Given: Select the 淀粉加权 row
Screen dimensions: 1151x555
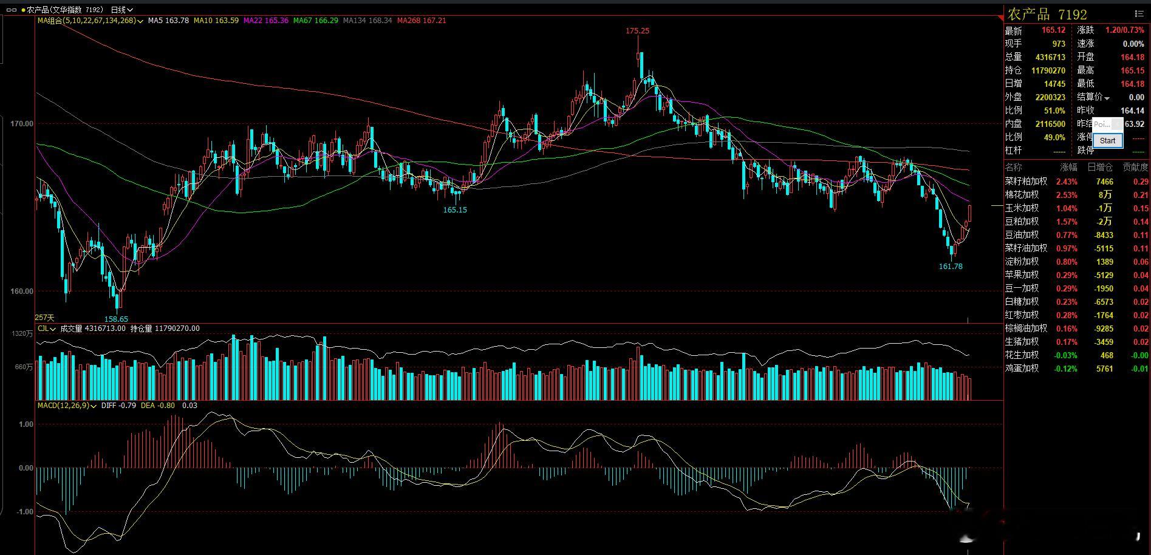Looking at the screenshot, I should point(1077,262).
